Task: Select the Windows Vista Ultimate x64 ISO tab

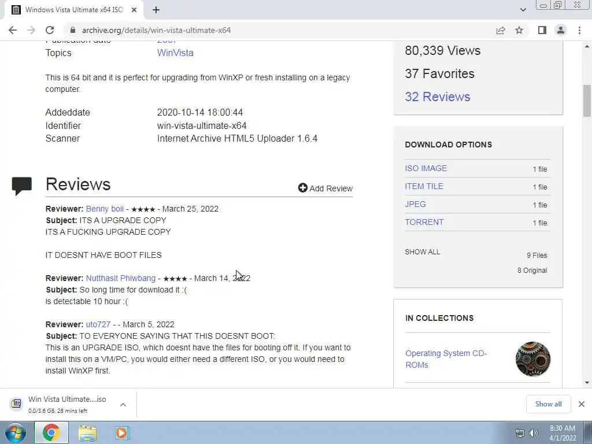Action: point(74,10)
